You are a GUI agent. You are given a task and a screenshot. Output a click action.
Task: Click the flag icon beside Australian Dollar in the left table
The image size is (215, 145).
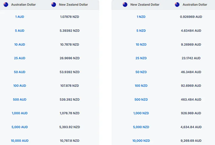tap(6, 5)
